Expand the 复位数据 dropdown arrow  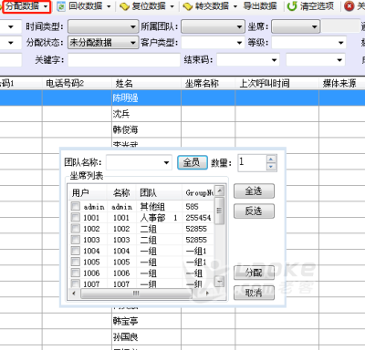click(x=172, y=6)
